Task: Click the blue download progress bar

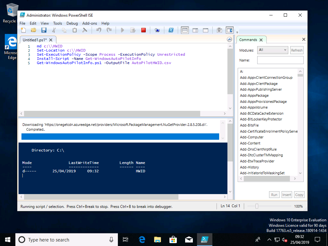Action: click(120, 136)
